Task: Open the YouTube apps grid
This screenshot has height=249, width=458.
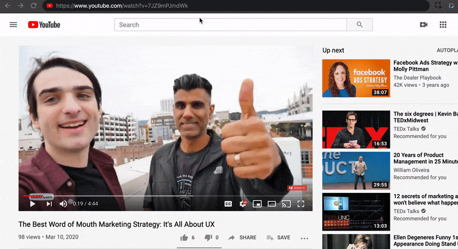Action: point(443,25)
